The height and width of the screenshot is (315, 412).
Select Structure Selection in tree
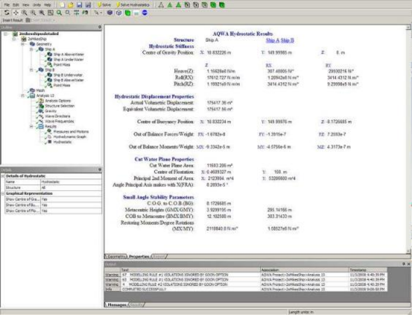click(60, 106)
